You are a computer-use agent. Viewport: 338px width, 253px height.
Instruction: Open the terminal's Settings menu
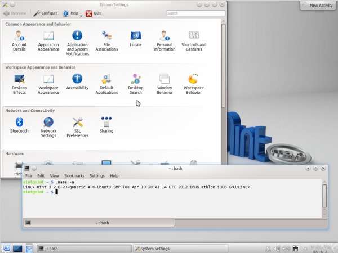click(x=97, y=176)
